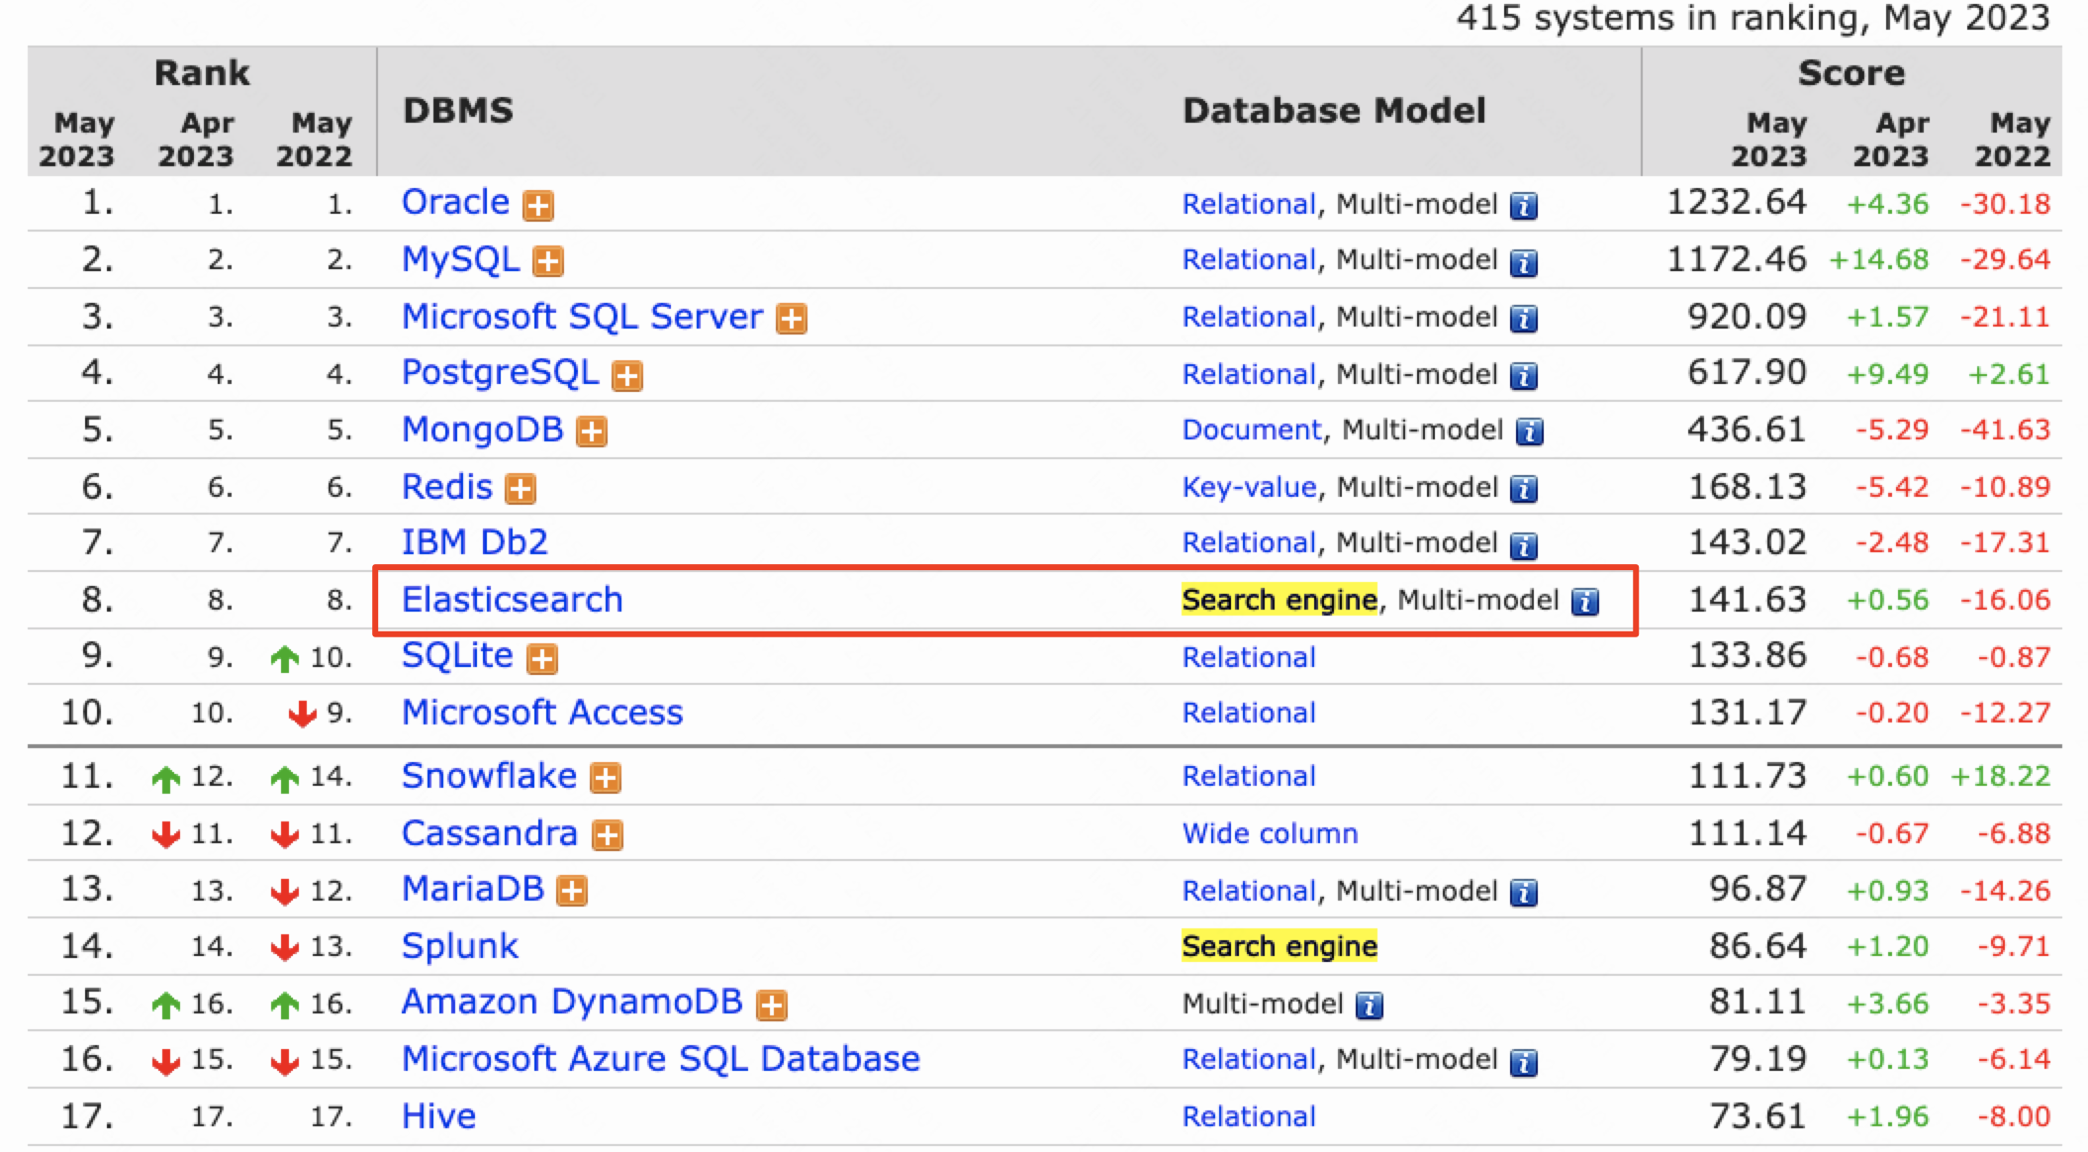
Task: Click the plus icon next to MongoDB
Action: click(592, 432)
